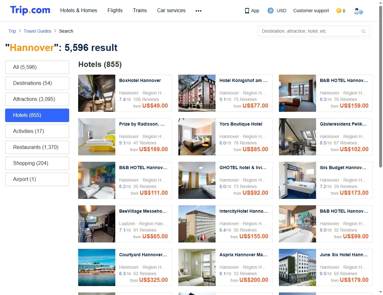Open BoxHotel Hannover photo

pyautogui.click(x=96, y=93)
